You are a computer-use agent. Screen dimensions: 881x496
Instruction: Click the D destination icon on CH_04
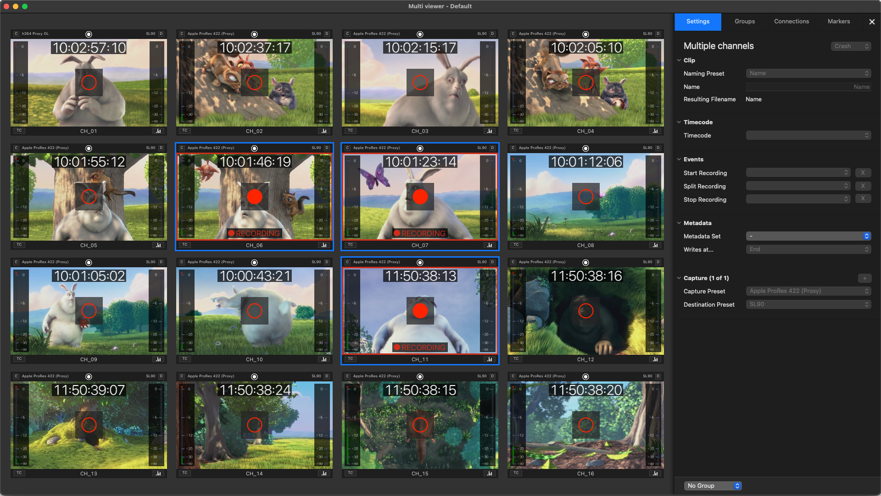tap(658, 34)
